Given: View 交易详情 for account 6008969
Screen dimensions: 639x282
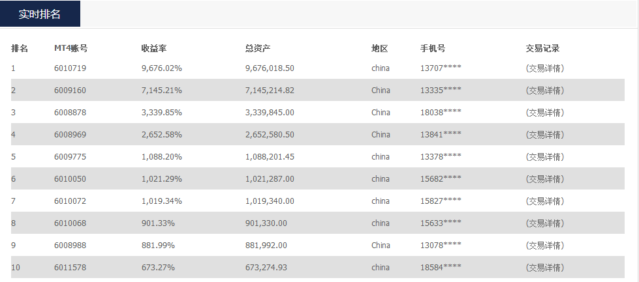Looking at the screenshot, I should tap(544, 135).
